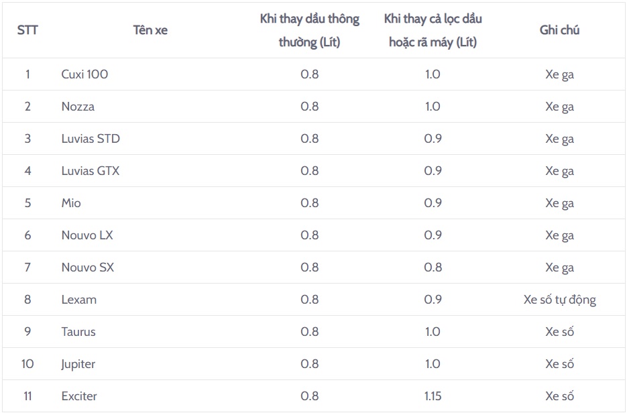Select the Nozza row name

tap(78, 107)
